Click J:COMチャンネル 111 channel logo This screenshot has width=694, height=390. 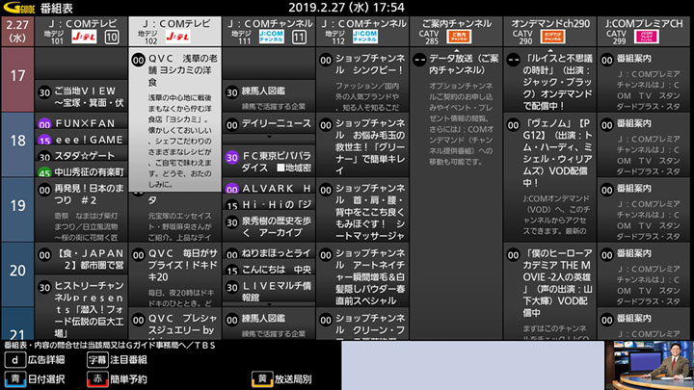(271, 37)
